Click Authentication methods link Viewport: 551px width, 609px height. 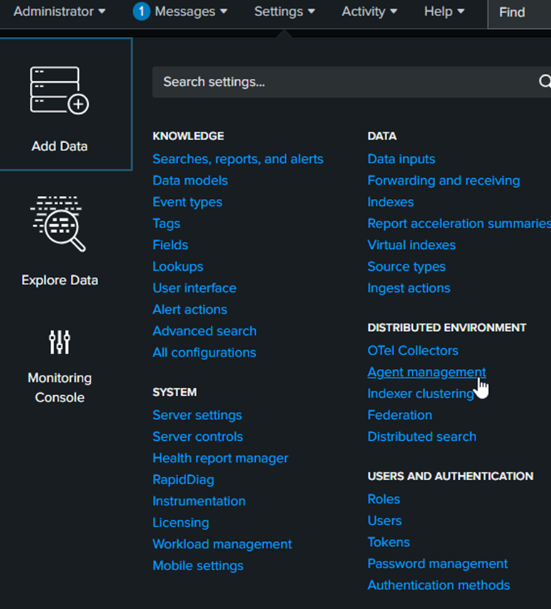[x=438, y=585]
